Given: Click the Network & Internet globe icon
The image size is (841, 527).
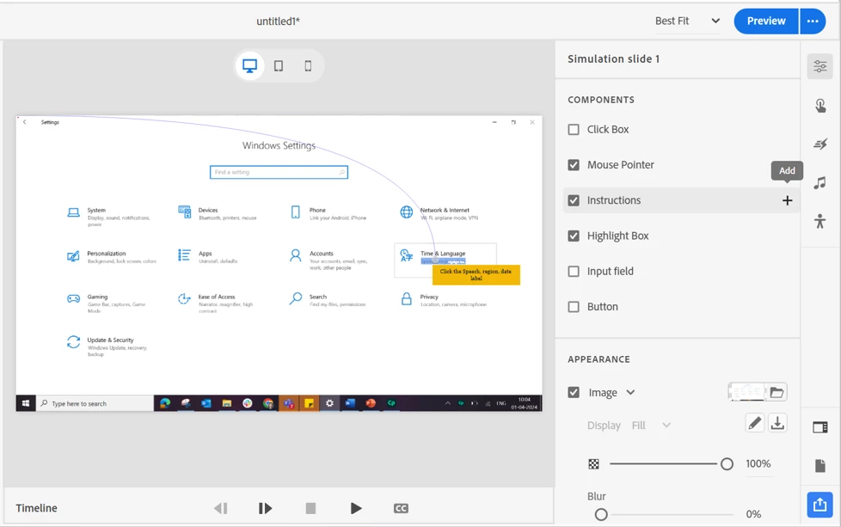Looking at the screenshot, I should pyautogui.click(x=407, y=212).
